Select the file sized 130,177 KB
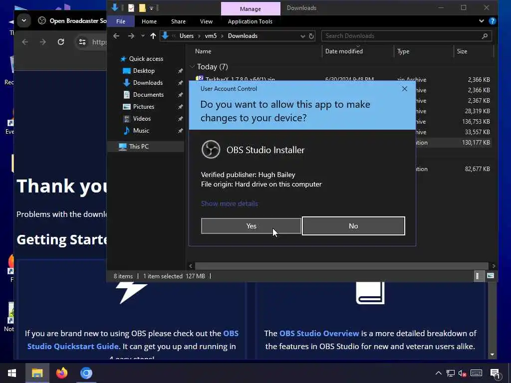Screen dimensions: 511x383 coord(476,143)
